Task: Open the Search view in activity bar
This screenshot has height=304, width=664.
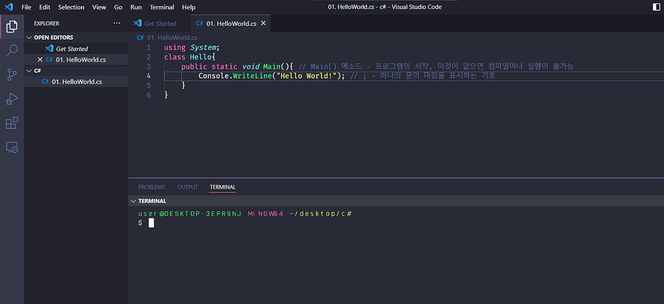Action: pos(12,51)
